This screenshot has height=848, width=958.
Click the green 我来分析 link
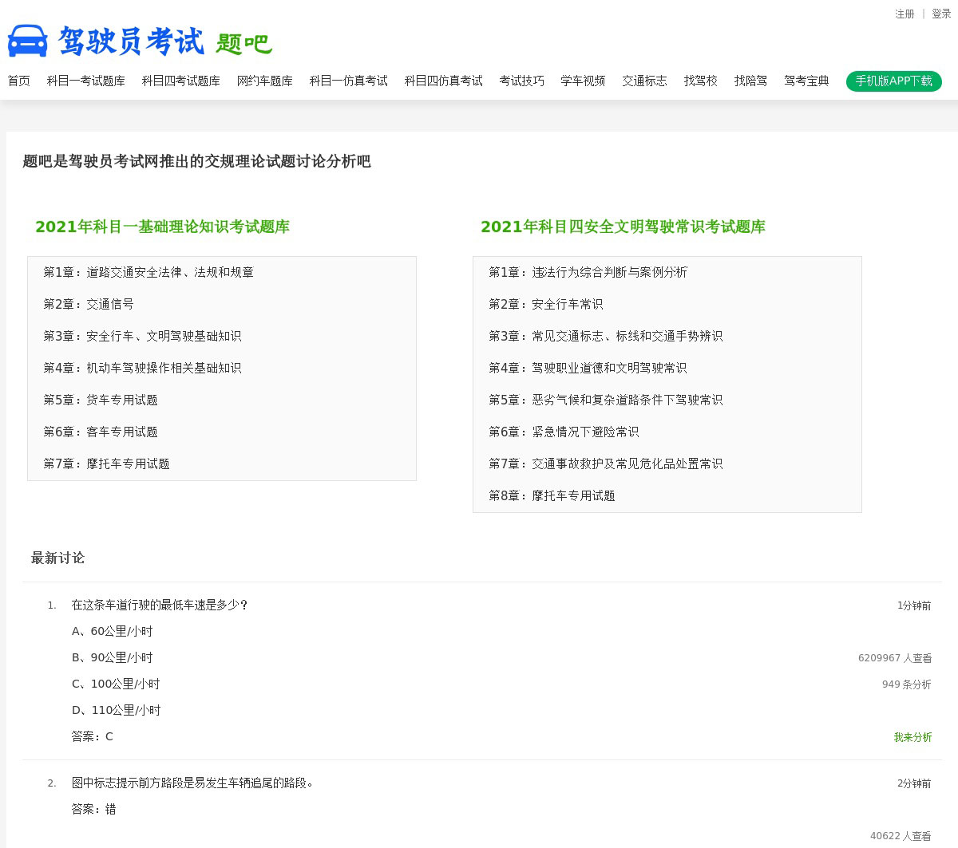tap(912, 738)
